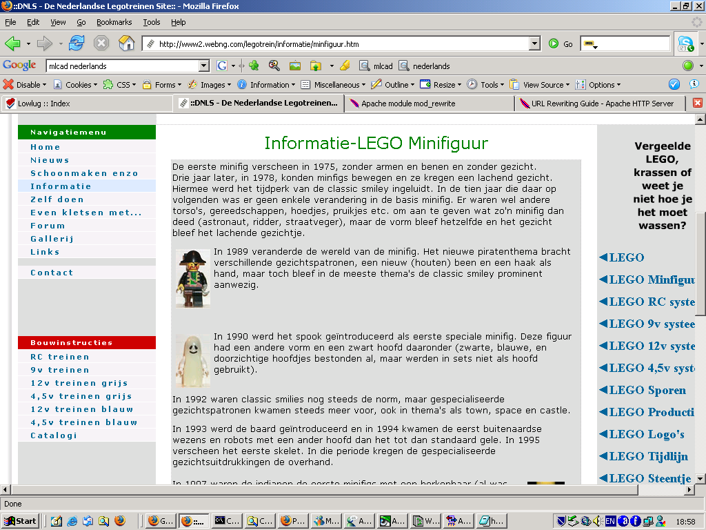The image size is (706, 530).
Task: Open the Home link in Navigatiemenu
Action: click(x=45, y=147)
